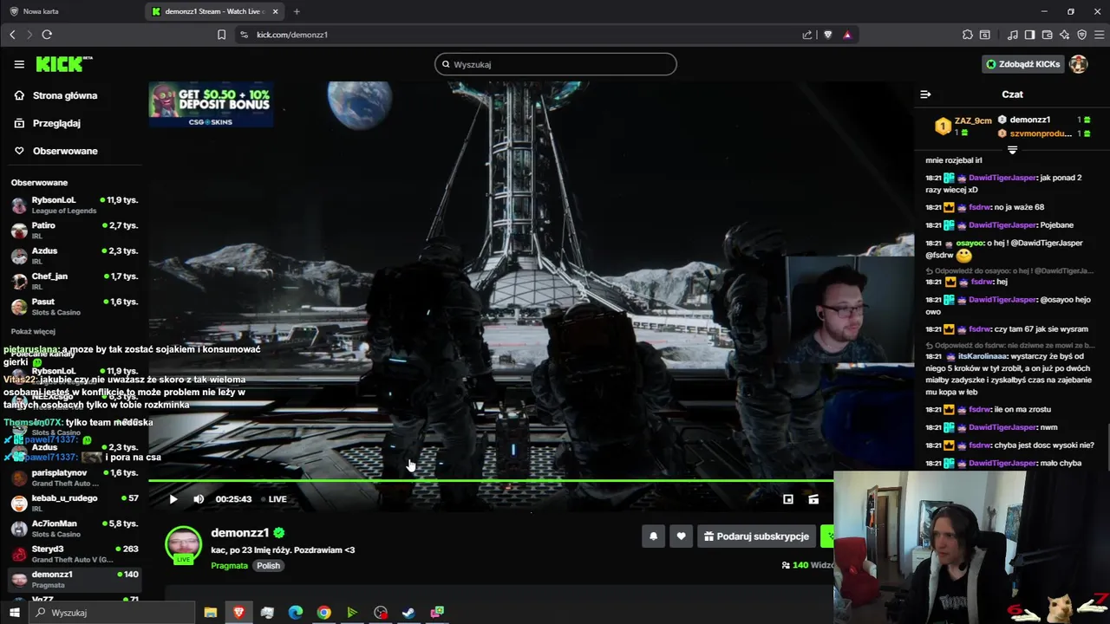Click the KICK logo

(x=64, y=64)
